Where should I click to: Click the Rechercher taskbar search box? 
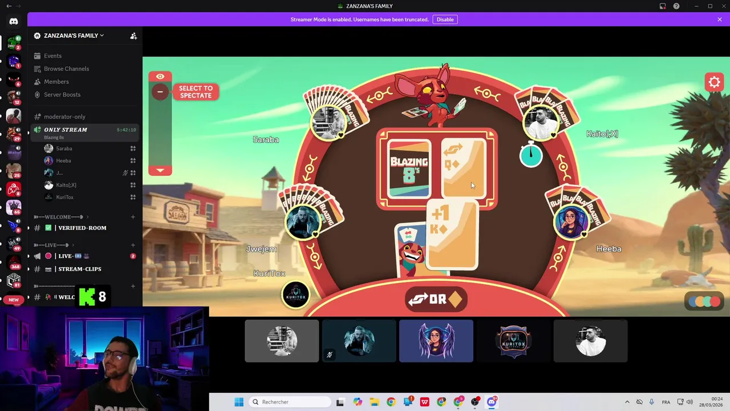(x=290, y=402)
